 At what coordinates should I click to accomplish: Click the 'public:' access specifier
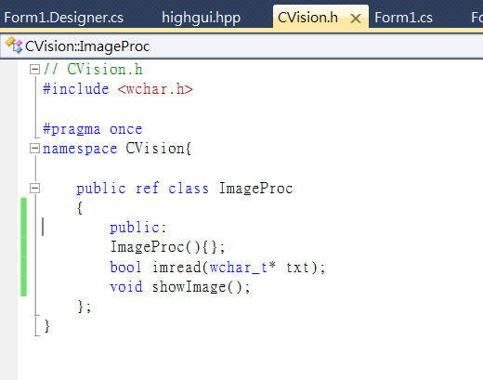(x=138, y=228)
